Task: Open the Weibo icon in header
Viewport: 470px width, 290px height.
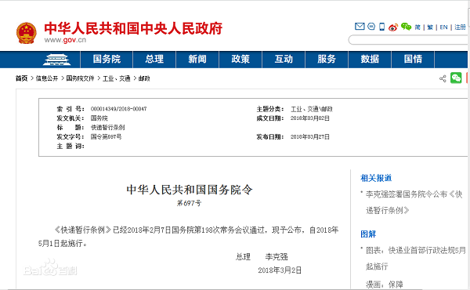Action: [x=393, y=27]
